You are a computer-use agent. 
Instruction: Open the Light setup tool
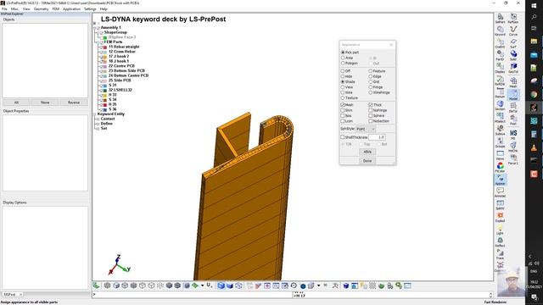tap(501, 229)
